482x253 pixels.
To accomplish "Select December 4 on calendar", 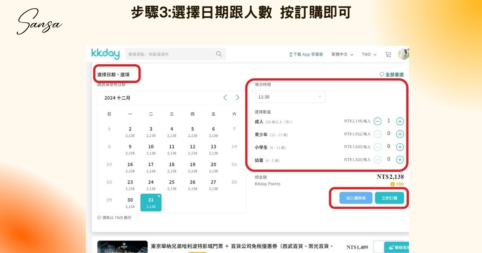I will coord(172,132).
